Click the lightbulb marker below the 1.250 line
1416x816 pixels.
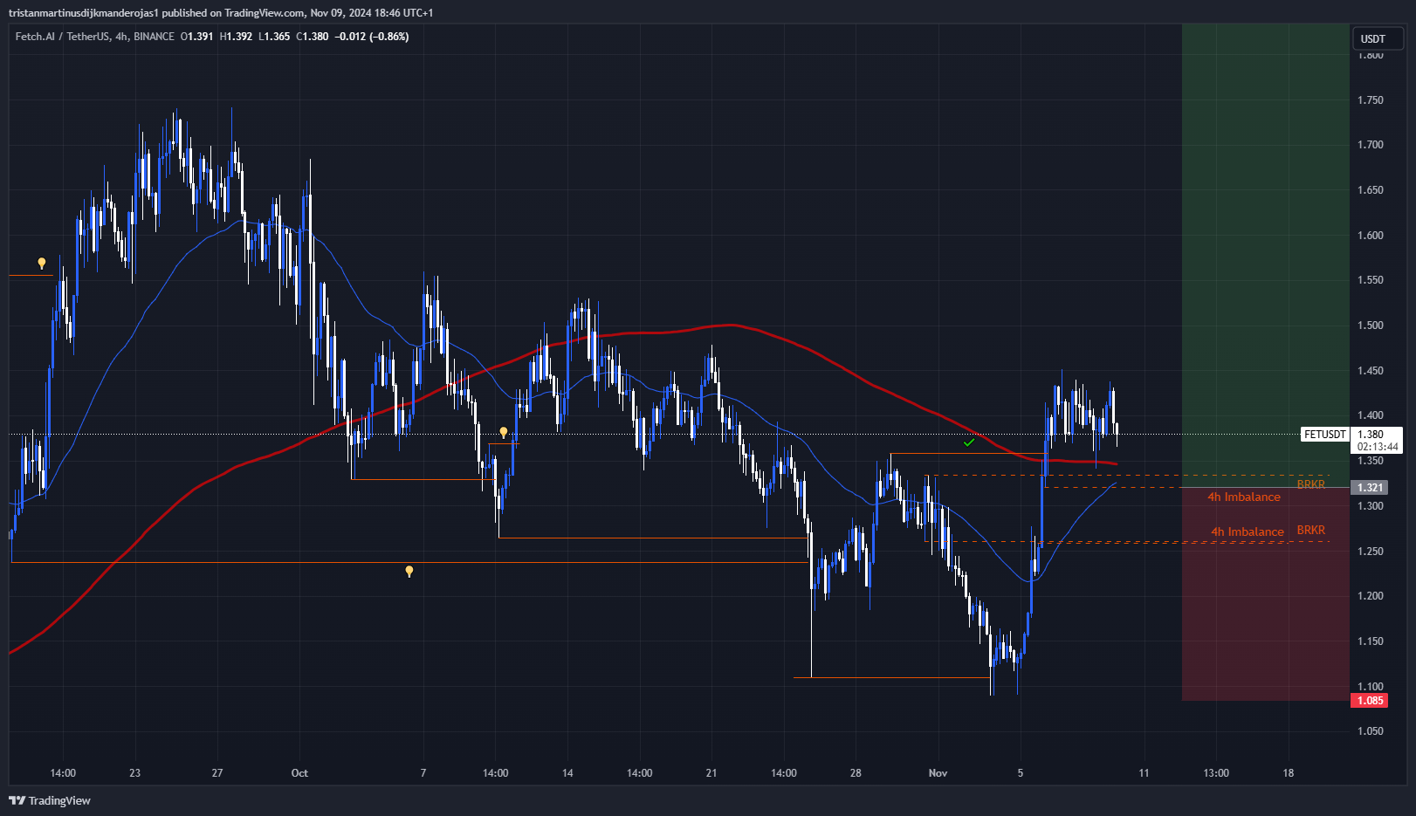409,572
